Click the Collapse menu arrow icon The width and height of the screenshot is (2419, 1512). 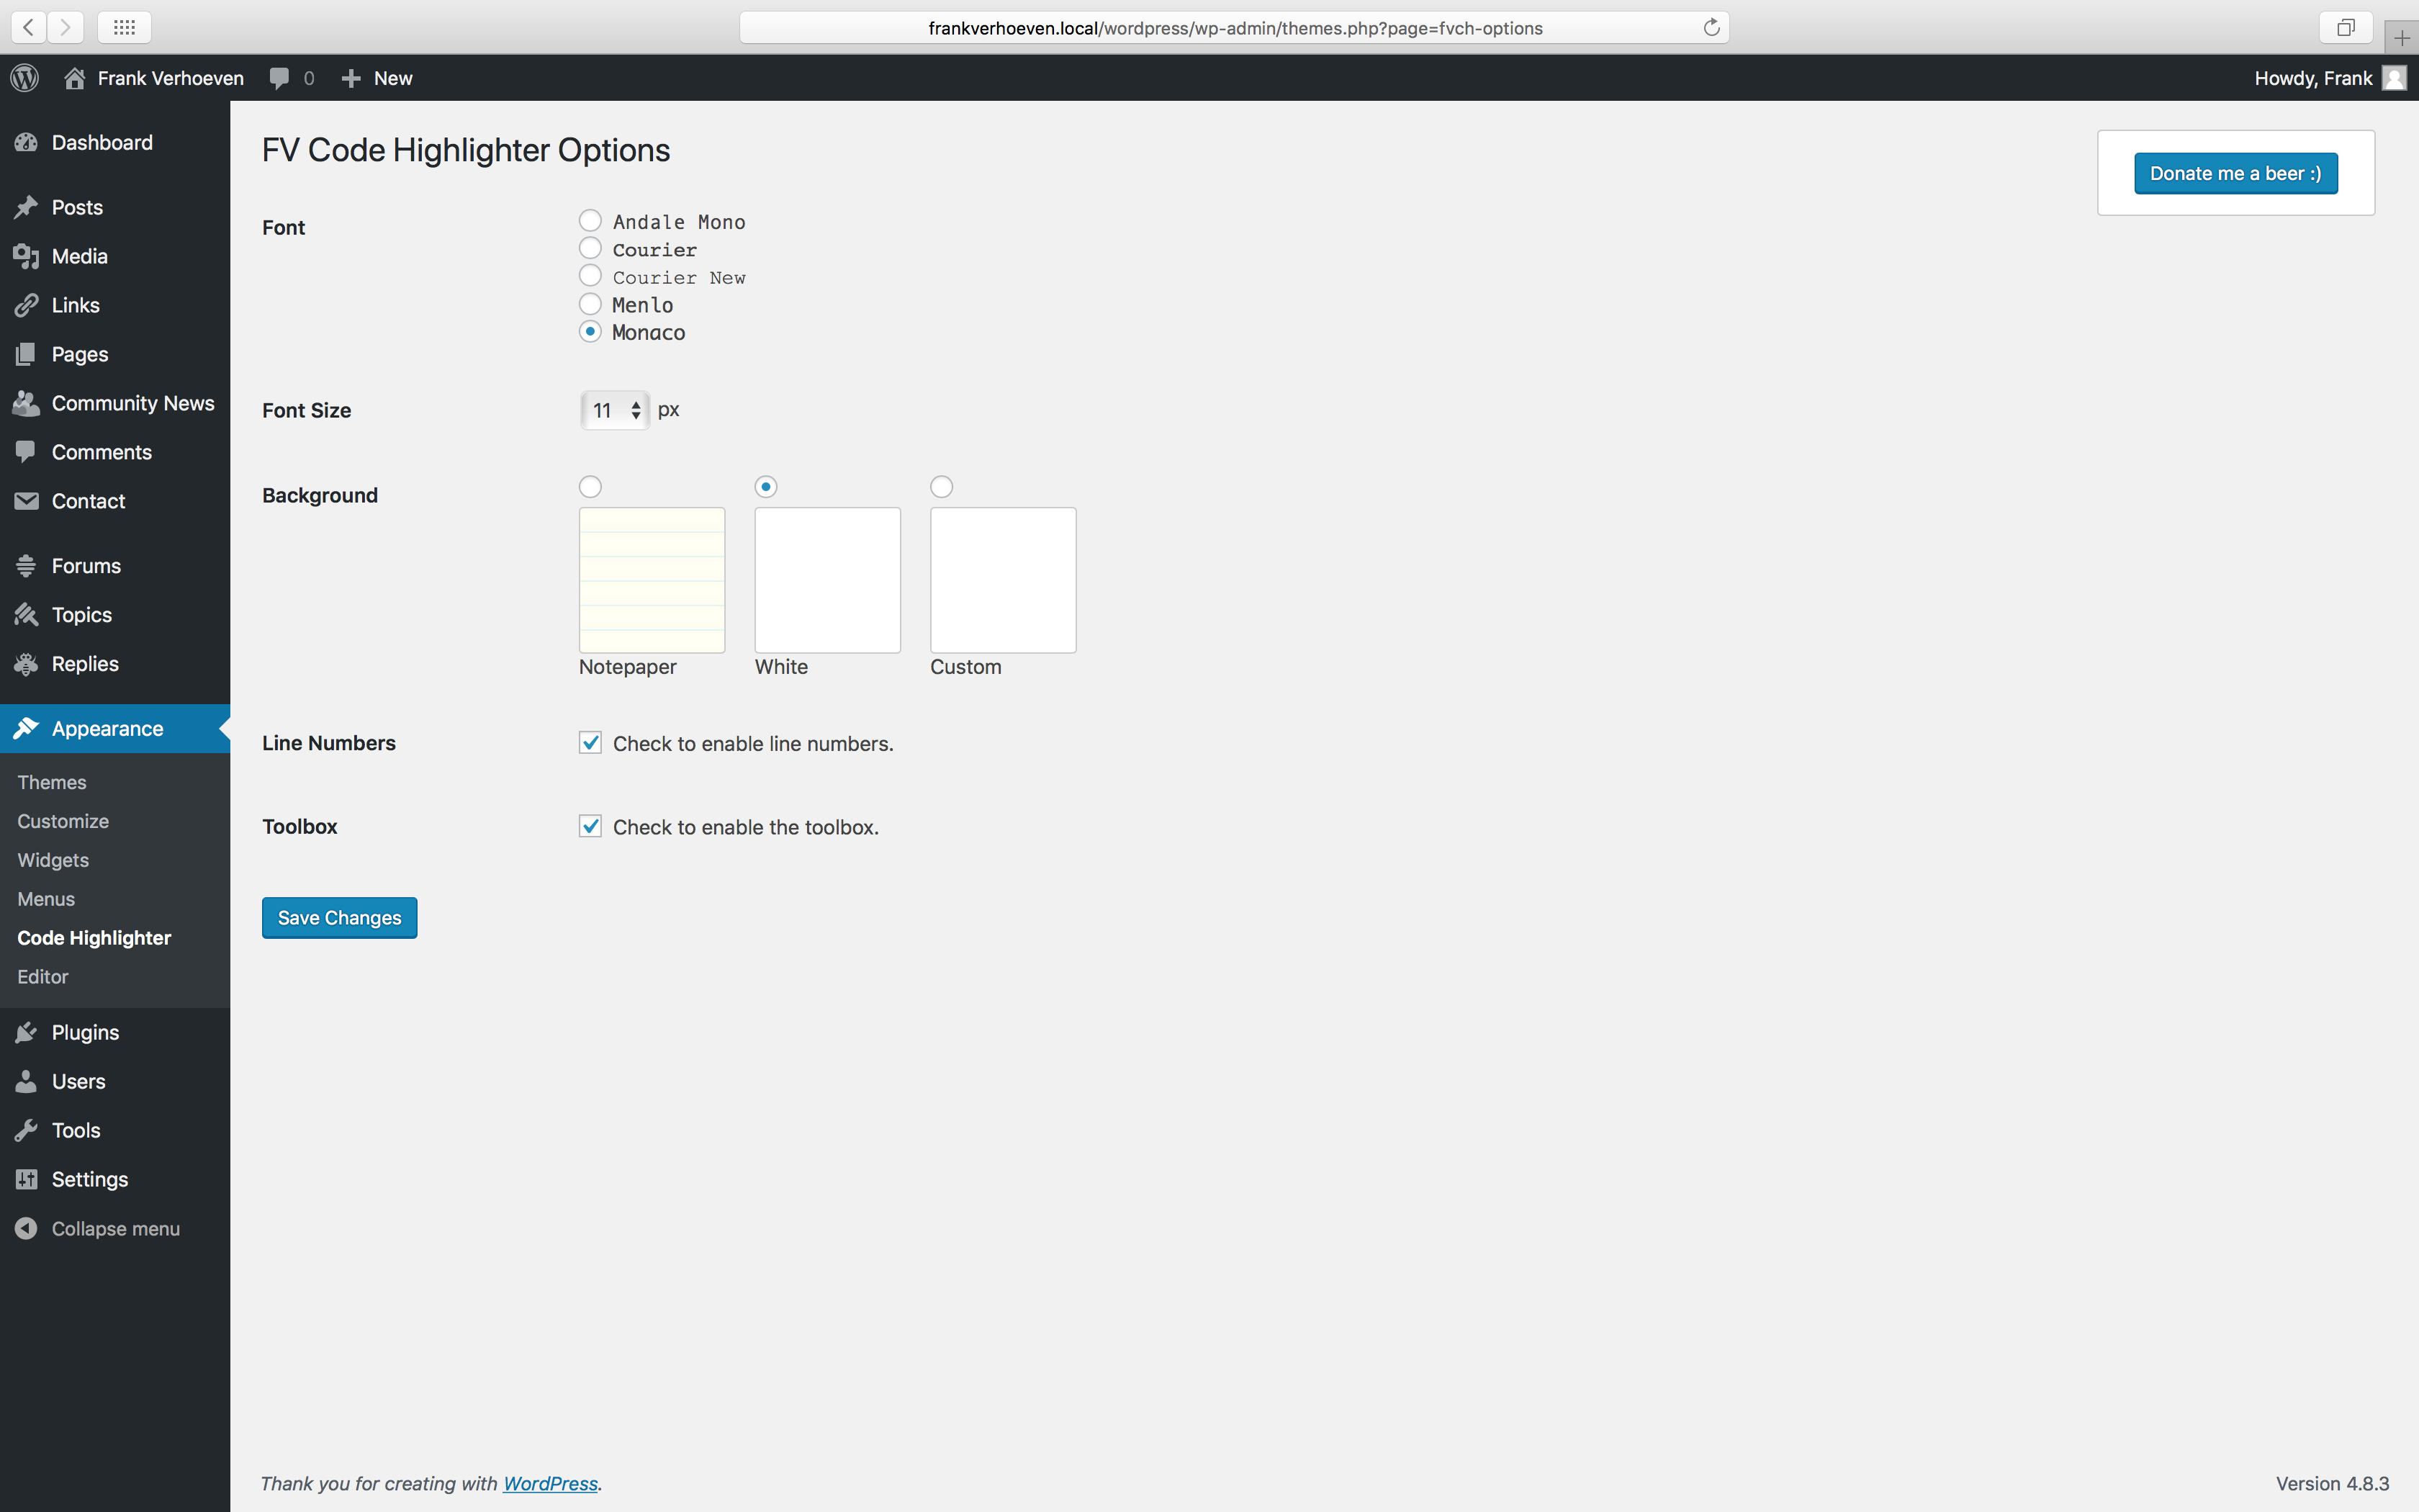(26, 1229)
